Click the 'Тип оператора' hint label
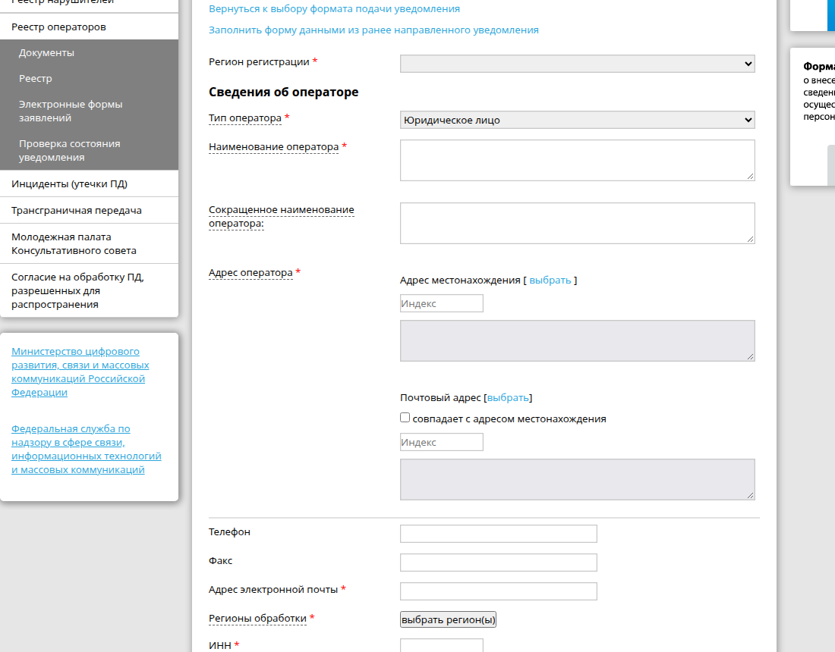The image size is (835, 652). tap(245, 118)
